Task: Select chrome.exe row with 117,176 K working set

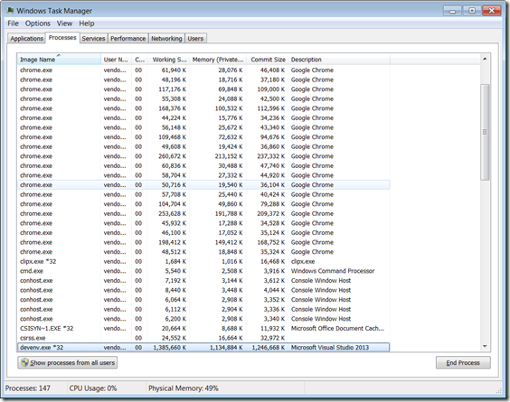Action: point(203,89)
